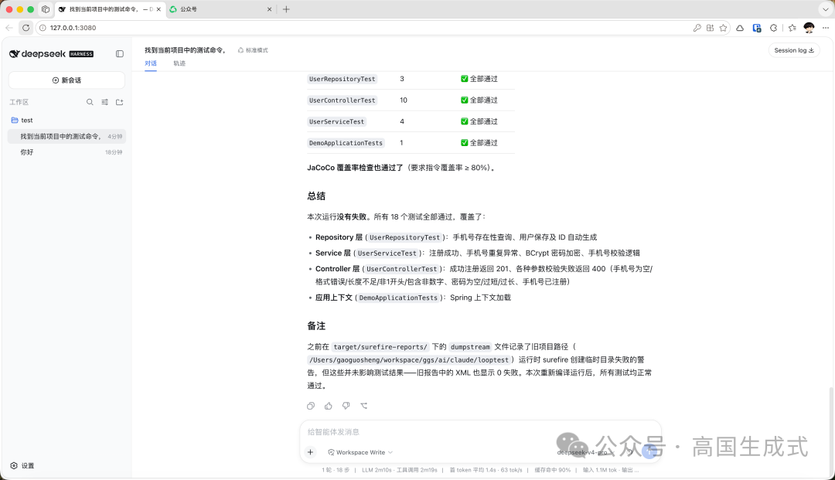This screenshot has width=835, height=480.
Task: Open the Workspace Write permission dropdown
Action: pos(360,452)
